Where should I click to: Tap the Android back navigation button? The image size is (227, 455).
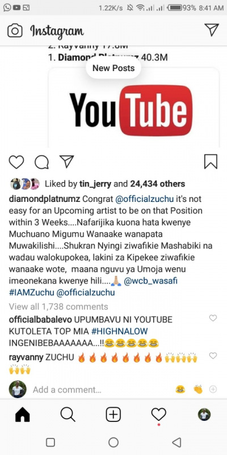176,442
